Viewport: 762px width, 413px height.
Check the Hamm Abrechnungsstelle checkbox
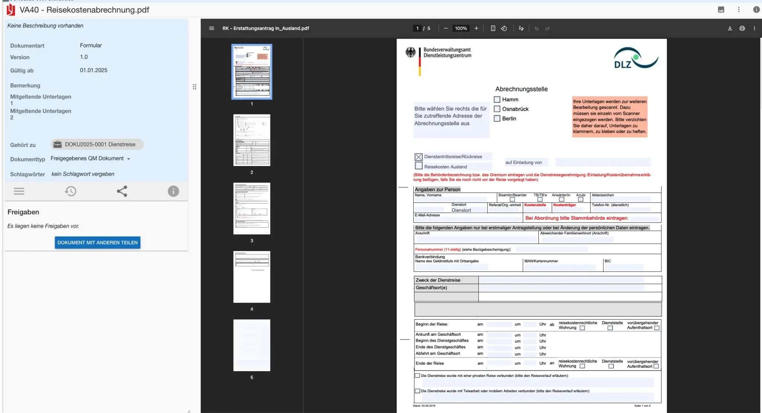coord(497,100)
